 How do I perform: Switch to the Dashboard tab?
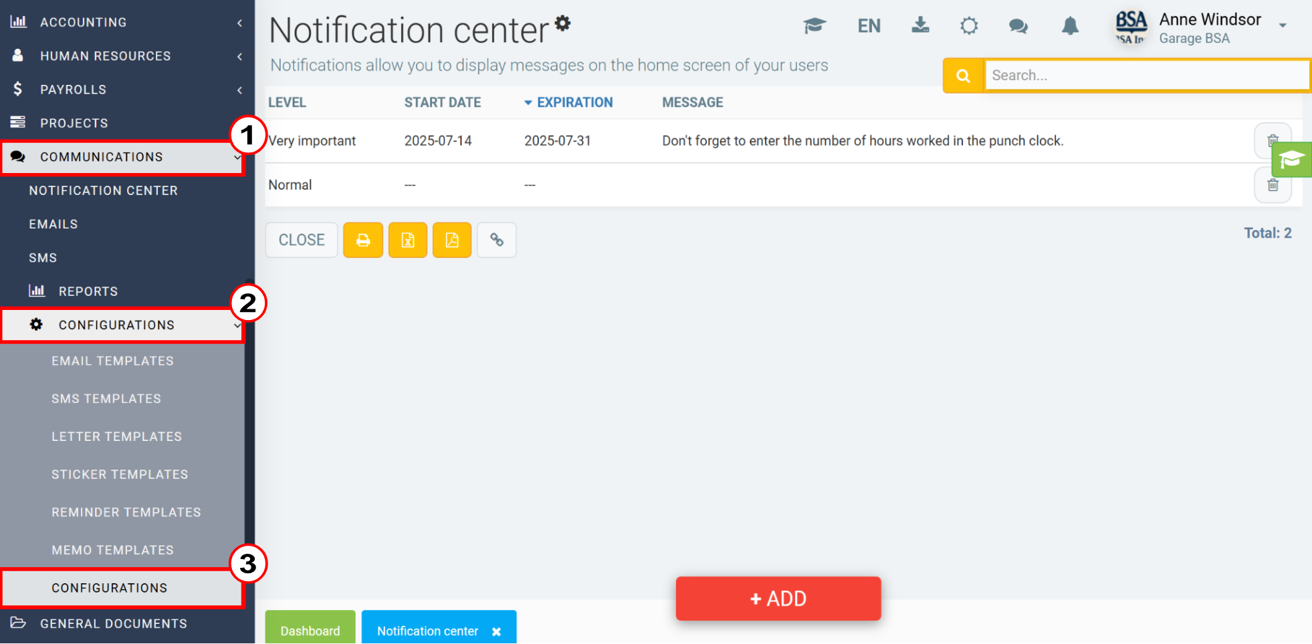tap(310, 630)
